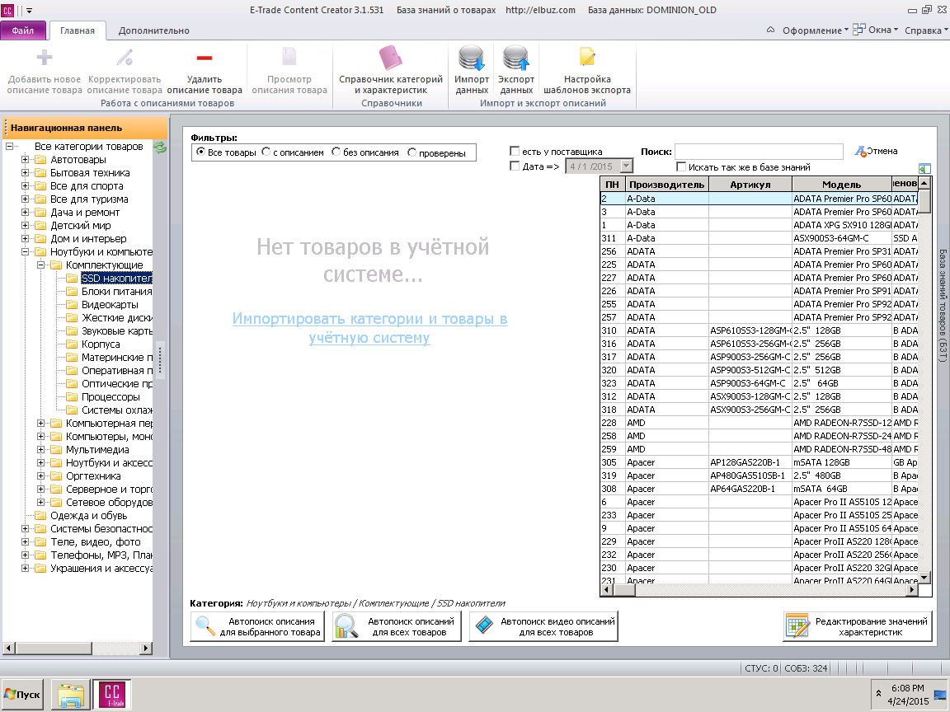This screenshot has height=712, width=950.
Task: Open the Файл menu
Action: [x=23, y=30]
